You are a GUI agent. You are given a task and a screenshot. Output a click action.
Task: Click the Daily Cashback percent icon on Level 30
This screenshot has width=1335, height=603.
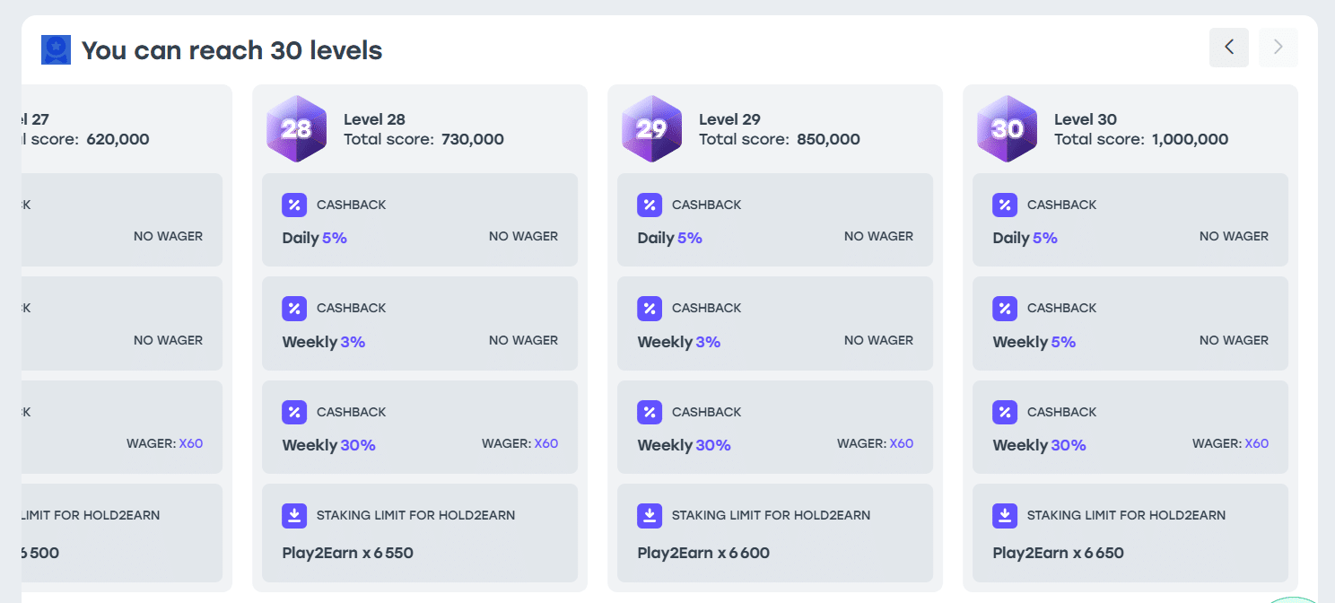coord(1005,205)
